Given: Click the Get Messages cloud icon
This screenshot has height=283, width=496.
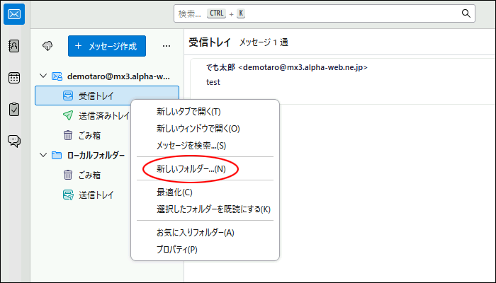Looking at the screenshot, I should click(x=48, y=46).
